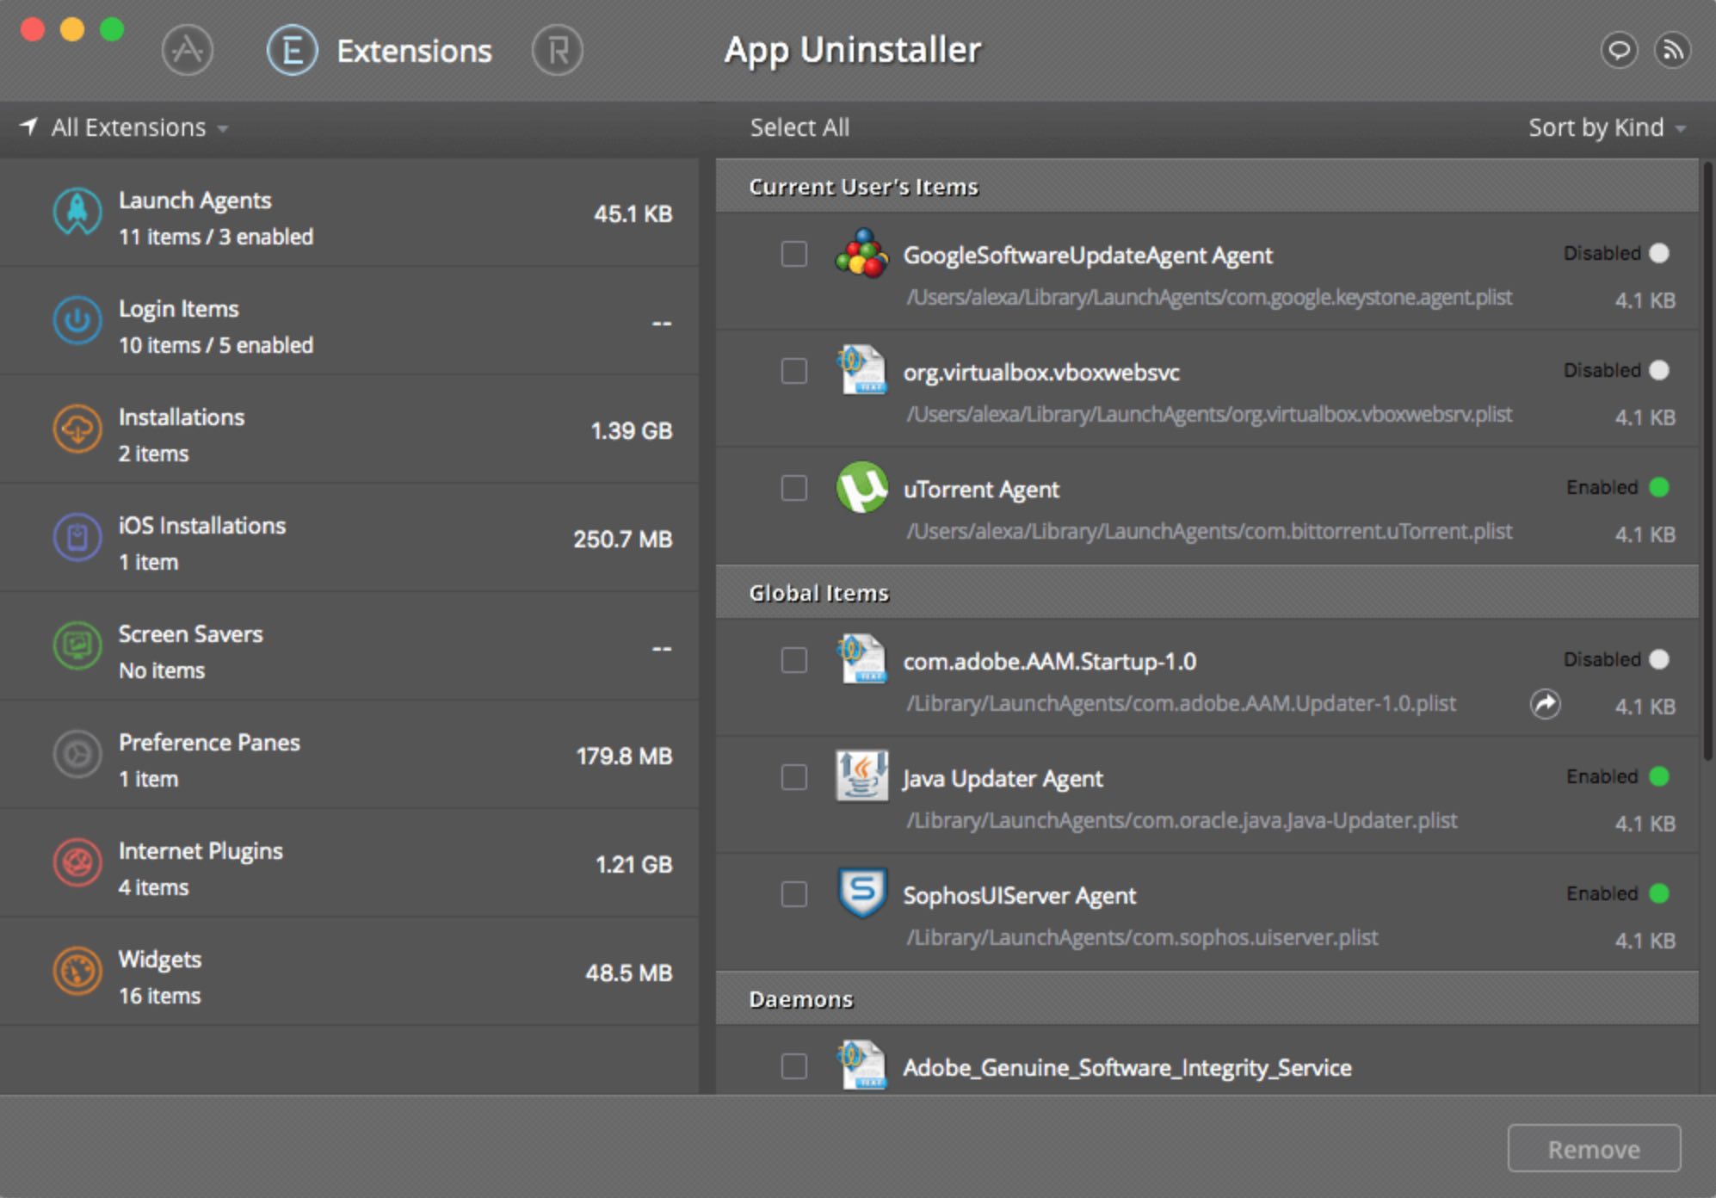Select the Internet Plugins category

point(349,863)
